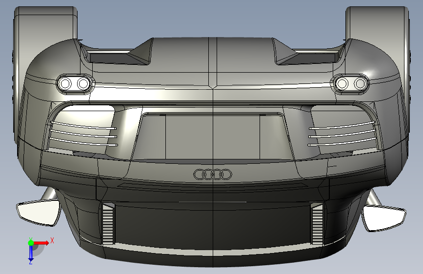The height and width of the screenshot is (274, 423).
Task: Select the white mirror at right edge
Action: click(x=383, y=218)
